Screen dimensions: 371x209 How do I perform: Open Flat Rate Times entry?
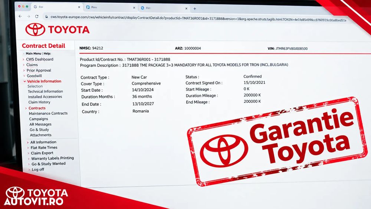44,147
